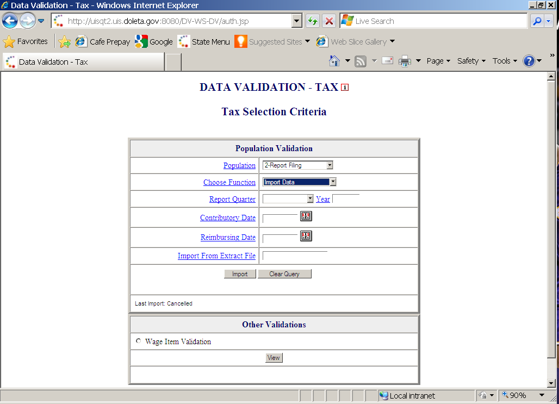This screenshot has height=404, width=559.
Task: Open the Safety menu
Action: (471, 61)
